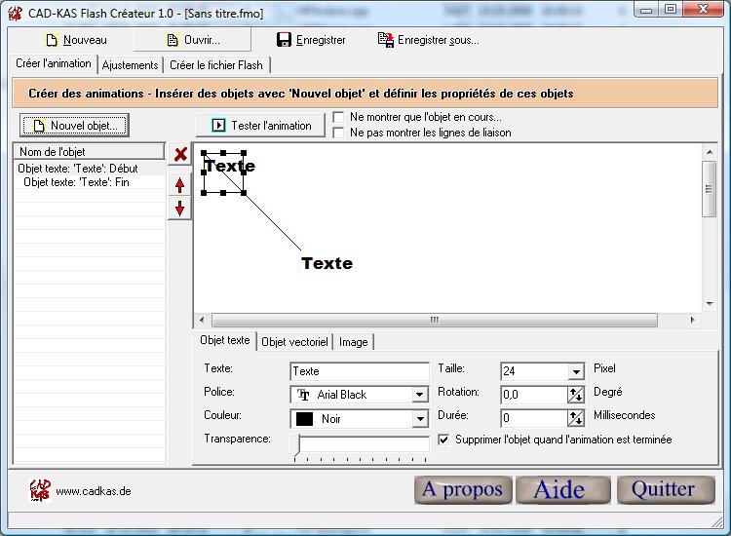The image size is (731, 536).
Task: Click the Nouvel objet button
Action: pos(74,126)
